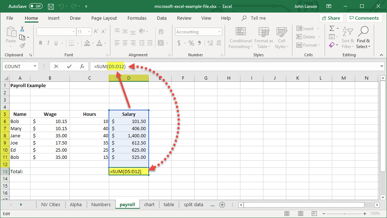Click the Share button
Viewport: 387px width, 218px height.
[330, 18]
